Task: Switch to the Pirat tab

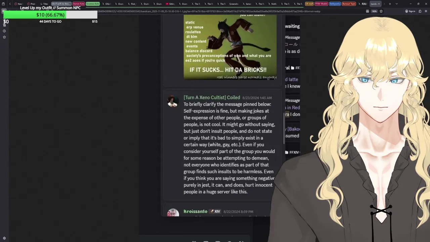Action: (132, 4)
